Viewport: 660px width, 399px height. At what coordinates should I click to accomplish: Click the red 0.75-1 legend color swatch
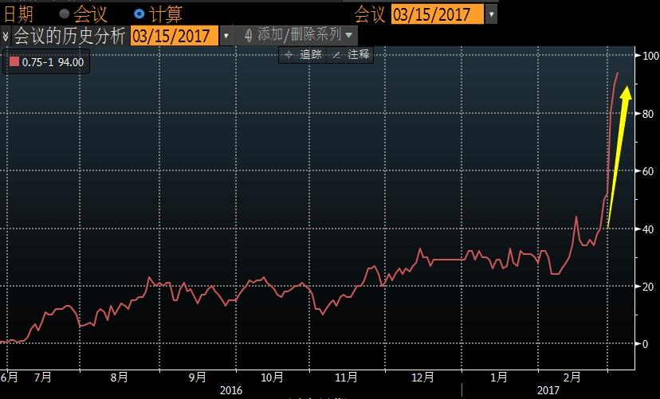tap(14, 61)
